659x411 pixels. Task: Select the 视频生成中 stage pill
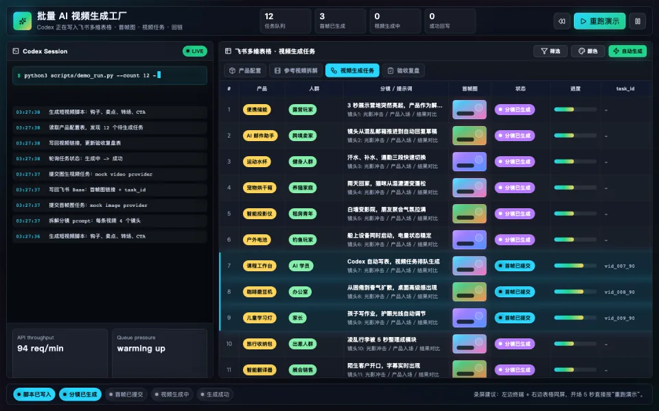(x=172, y=395)
